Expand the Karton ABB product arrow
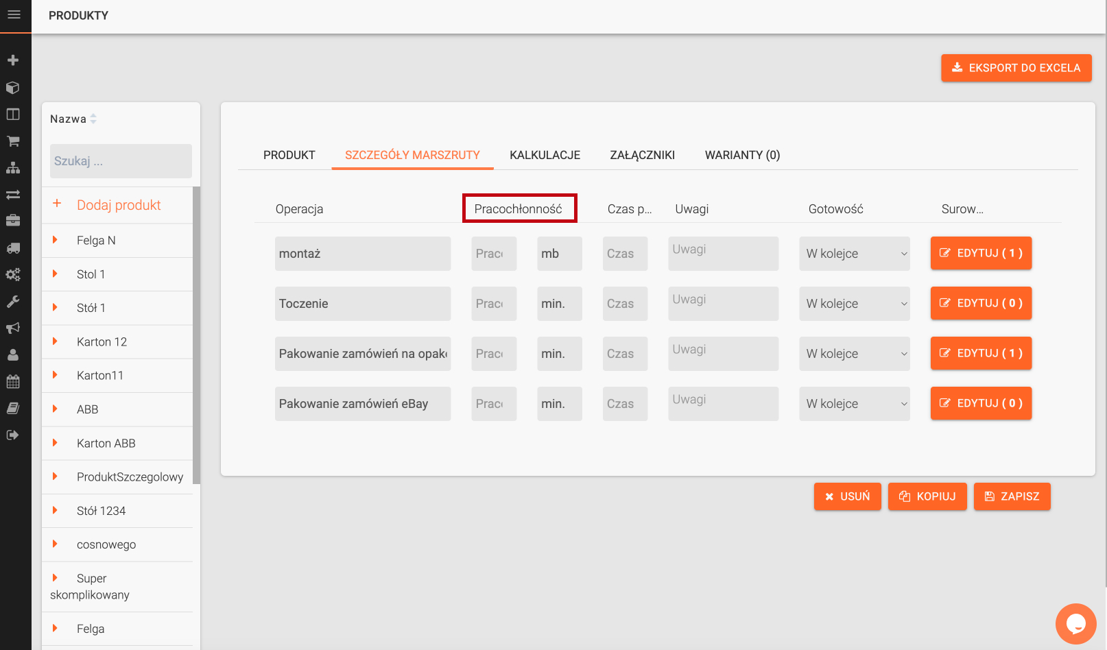Viewport: 1107px width, 650px height. point(56,443)
